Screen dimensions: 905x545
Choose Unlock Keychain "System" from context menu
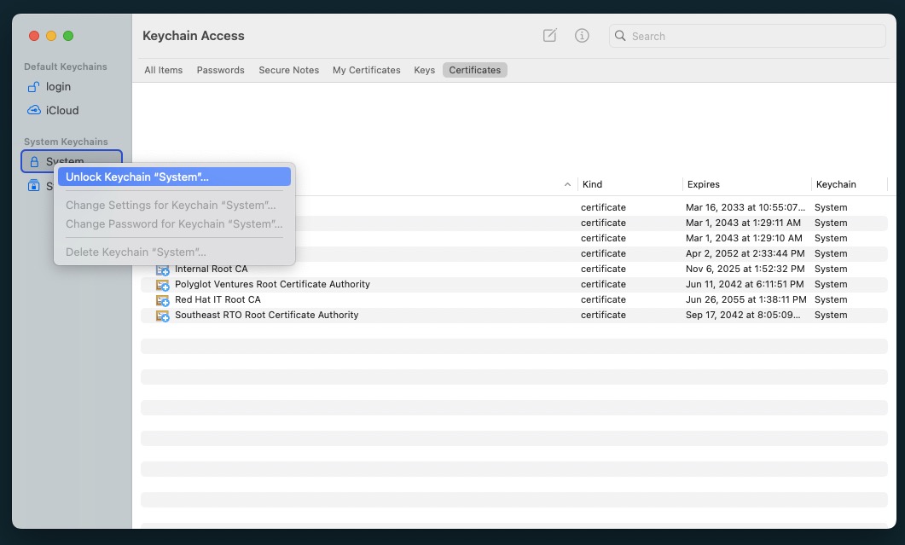click(174, 177)
